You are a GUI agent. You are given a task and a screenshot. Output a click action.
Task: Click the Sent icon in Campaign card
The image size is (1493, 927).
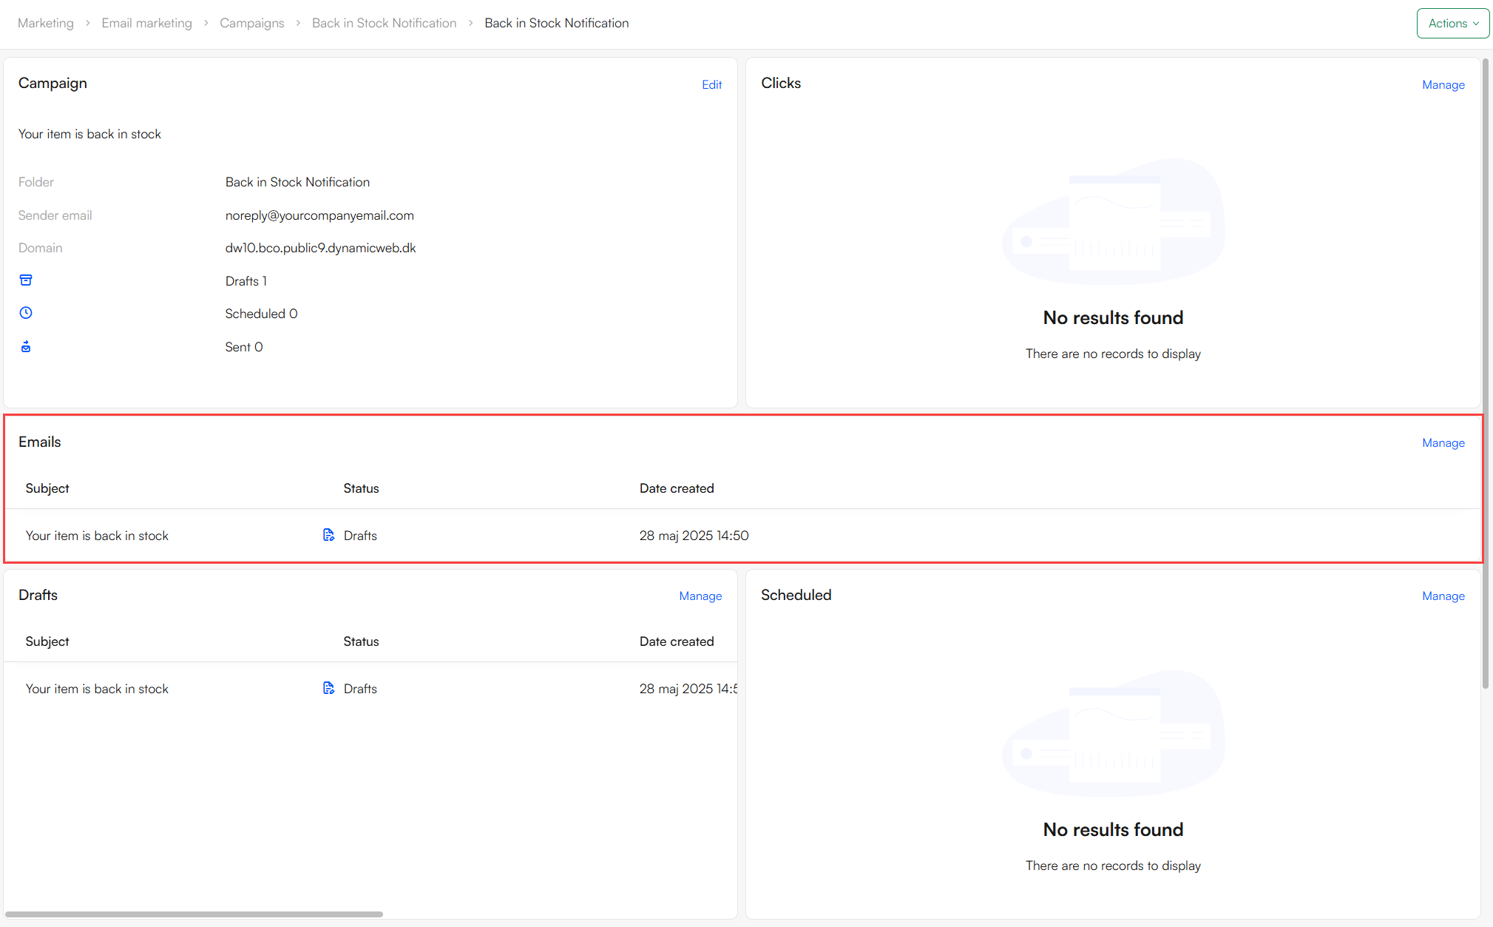(26, 346)
